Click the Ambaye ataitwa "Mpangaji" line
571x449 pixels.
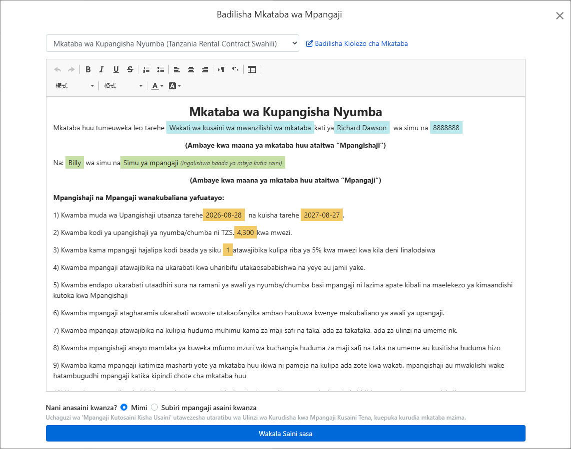tap(286, 180)
